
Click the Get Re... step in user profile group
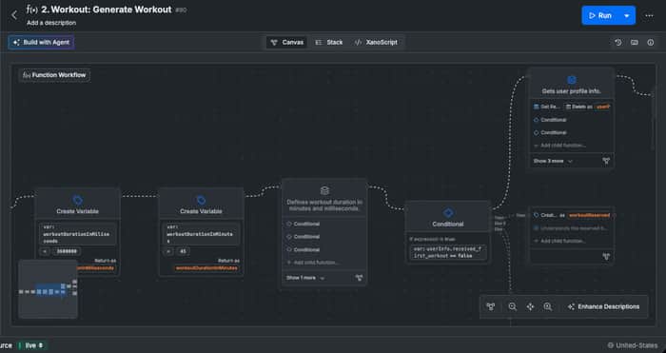(x=547, y=107)
